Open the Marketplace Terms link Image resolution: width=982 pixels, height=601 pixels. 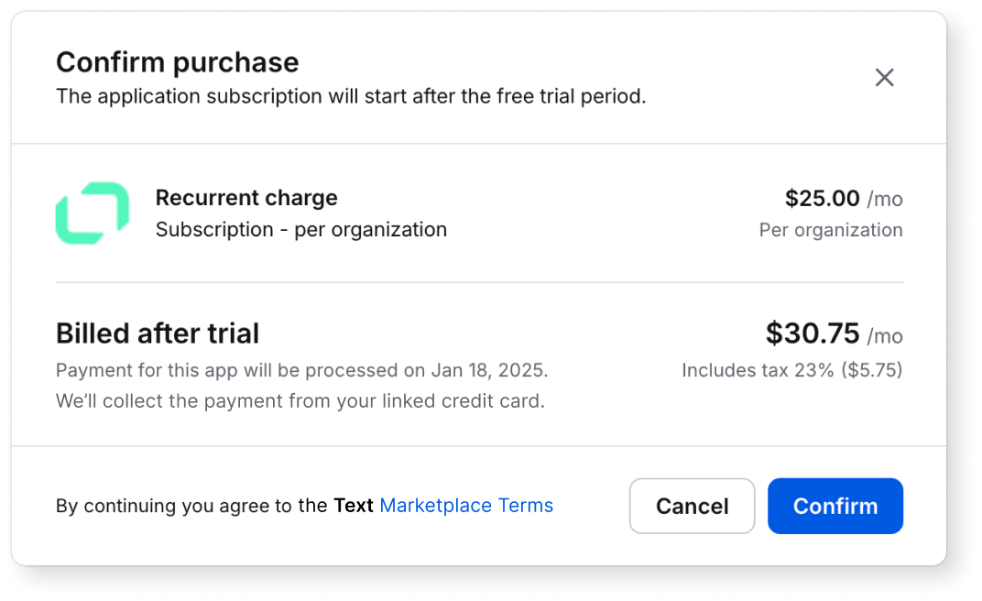(466, 505)
